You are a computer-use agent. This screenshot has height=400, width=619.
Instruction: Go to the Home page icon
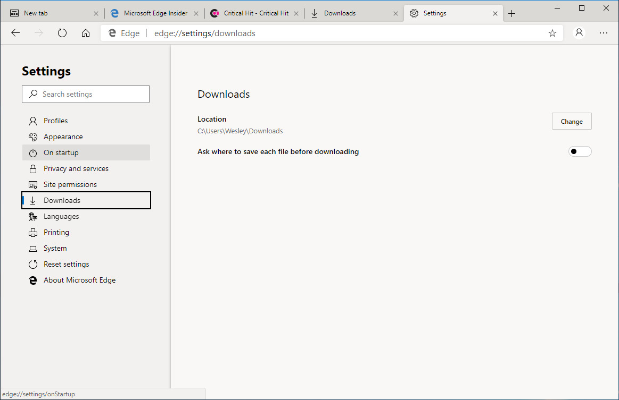[x=86, y=33]
